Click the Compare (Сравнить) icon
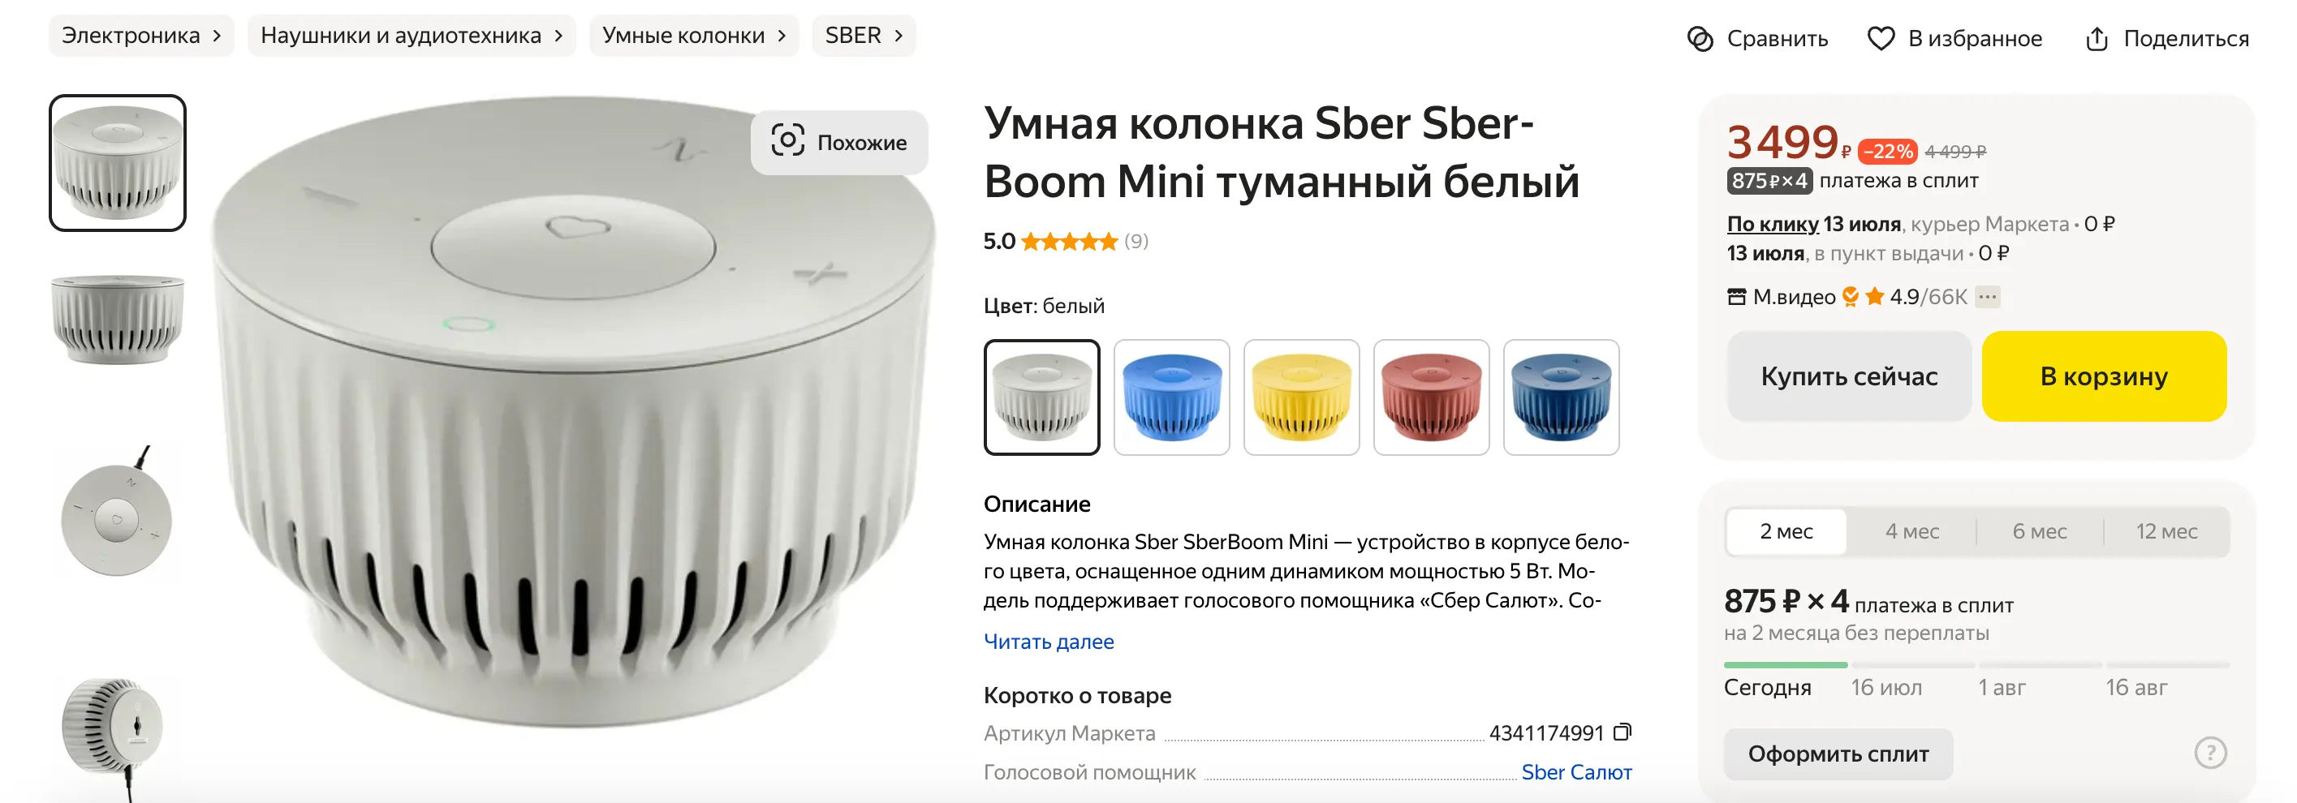 point(1700,39)
